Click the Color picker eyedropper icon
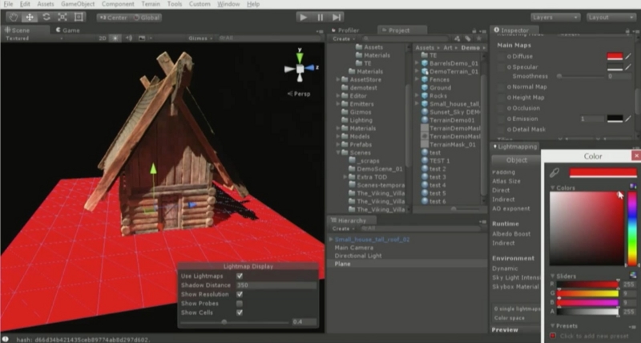 pos(554,172)
